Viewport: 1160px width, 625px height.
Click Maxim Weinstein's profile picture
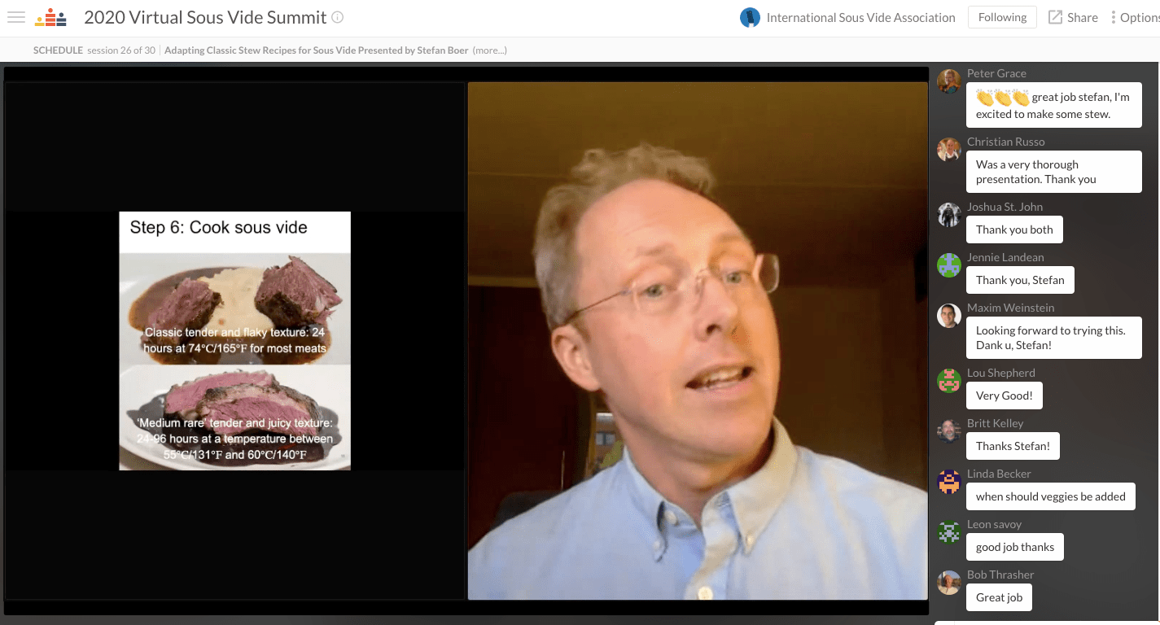pyautogui.click(x=949, y=316)
